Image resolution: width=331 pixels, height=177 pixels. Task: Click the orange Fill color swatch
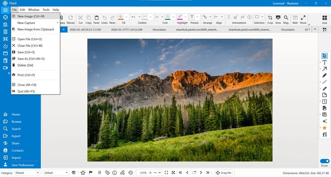[121, 17]
